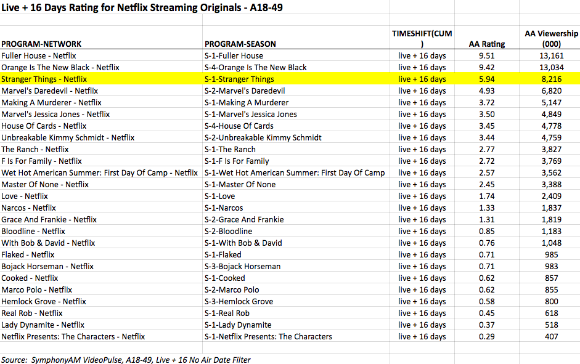Select the 'S-2-Bloodline' cell
Screen dimensions: 580x364
click(228, 232)
